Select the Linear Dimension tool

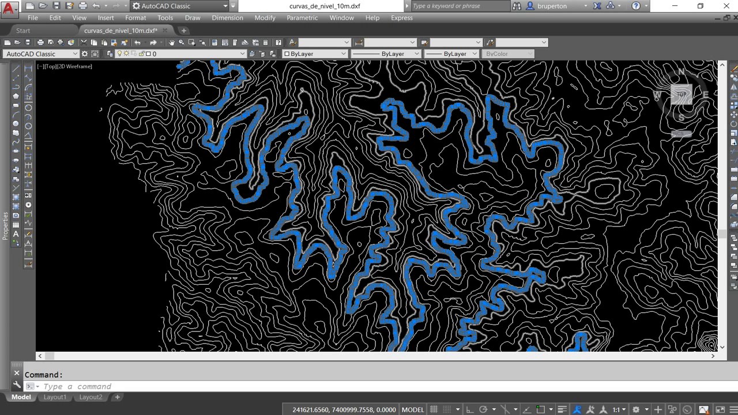tap(28, 68)
